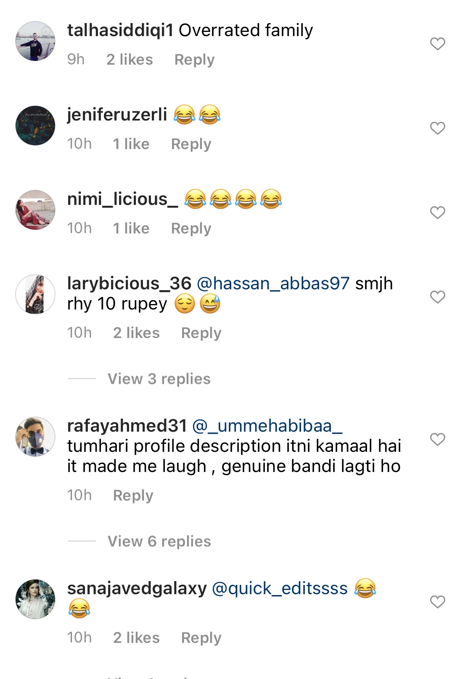
Task: Open talhasiddiqi1's profile picture
Action: point(35,41)
